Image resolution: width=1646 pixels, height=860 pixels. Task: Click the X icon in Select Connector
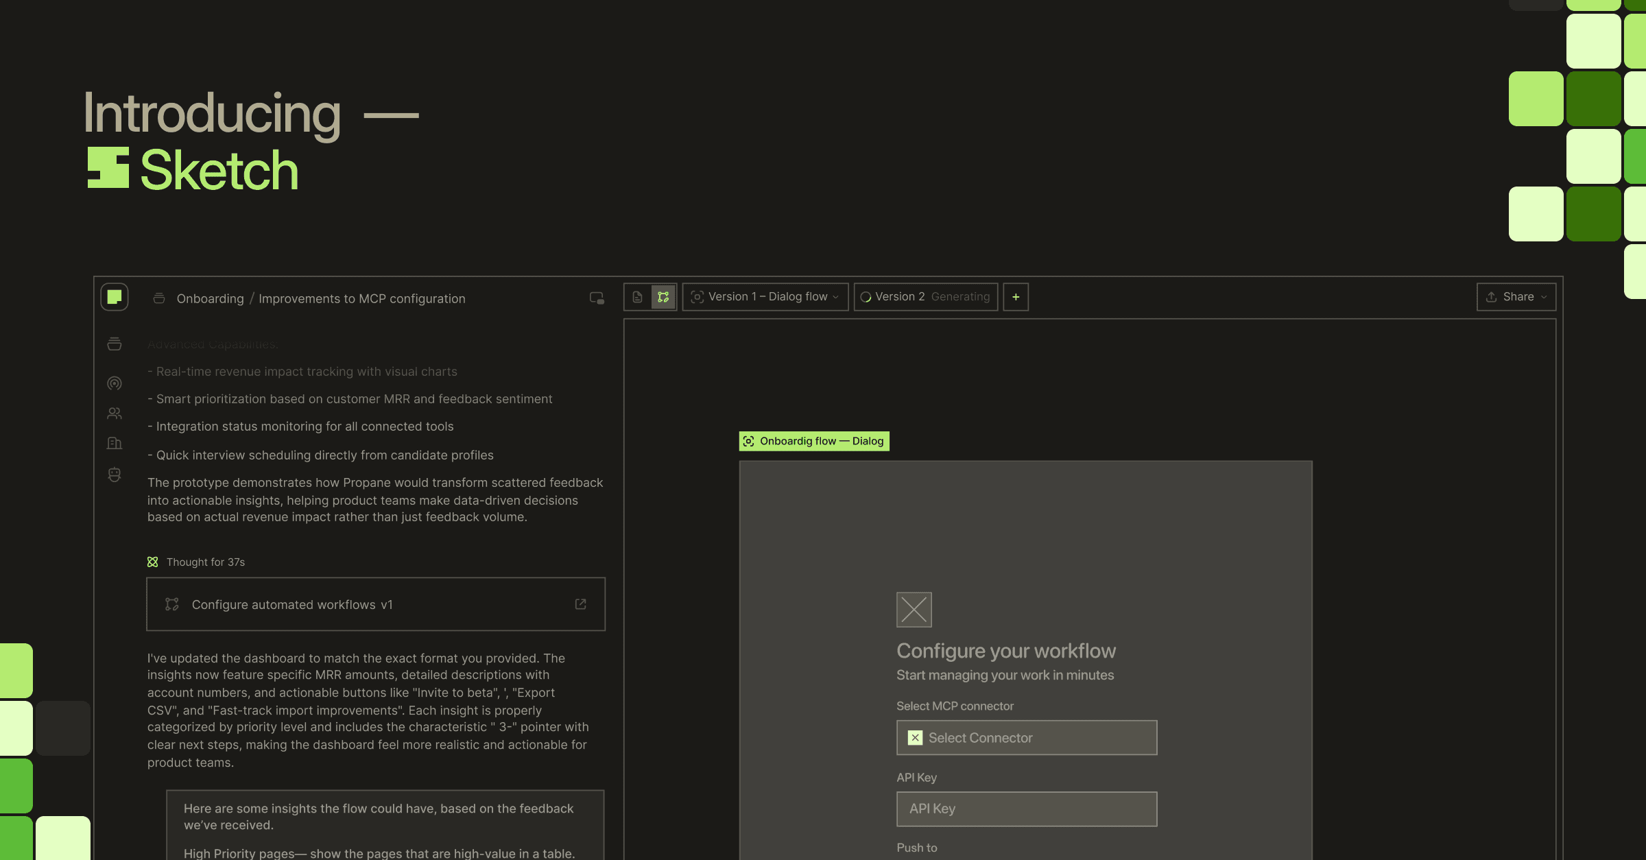tap(916, 738)
